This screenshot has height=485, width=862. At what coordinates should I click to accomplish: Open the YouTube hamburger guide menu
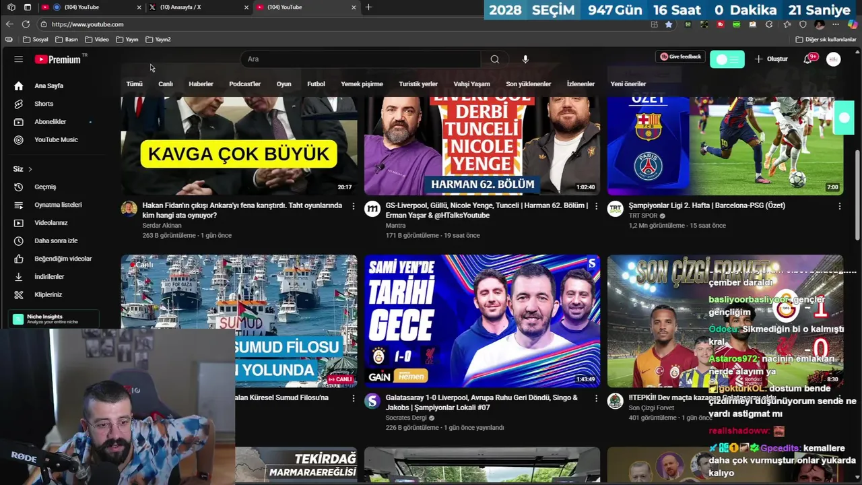pyautogui.click(x=19, y=59)
